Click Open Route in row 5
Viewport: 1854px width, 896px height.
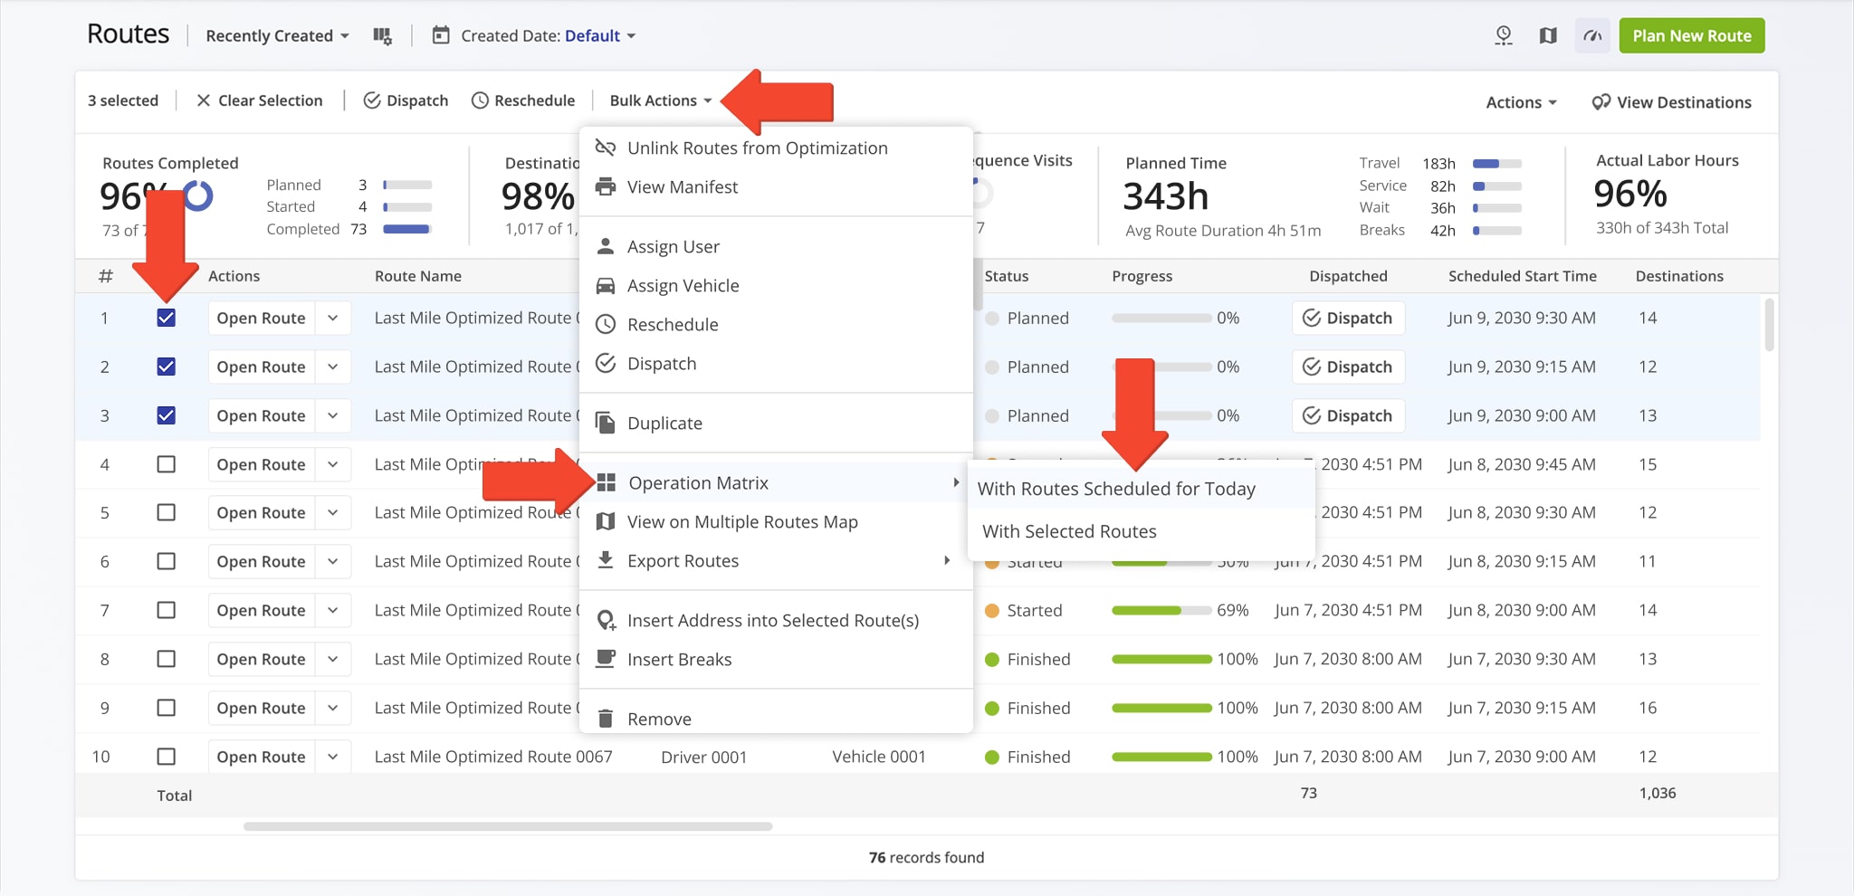[x=262, y=512]
